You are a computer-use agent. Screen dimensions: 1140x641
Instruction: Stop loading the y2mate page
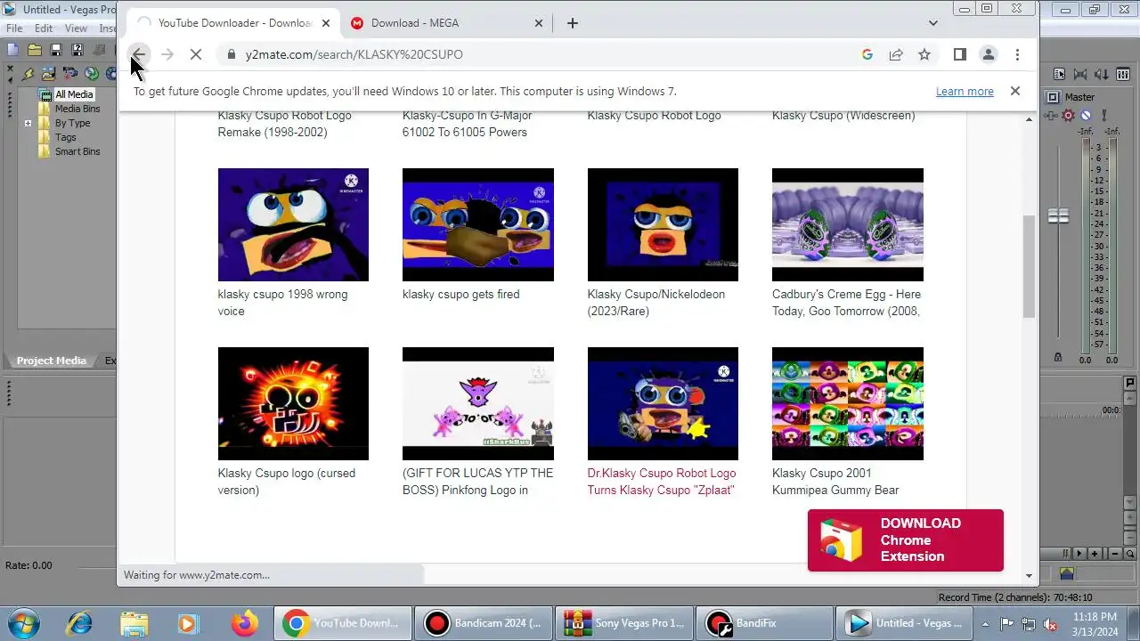click(196, 54)
